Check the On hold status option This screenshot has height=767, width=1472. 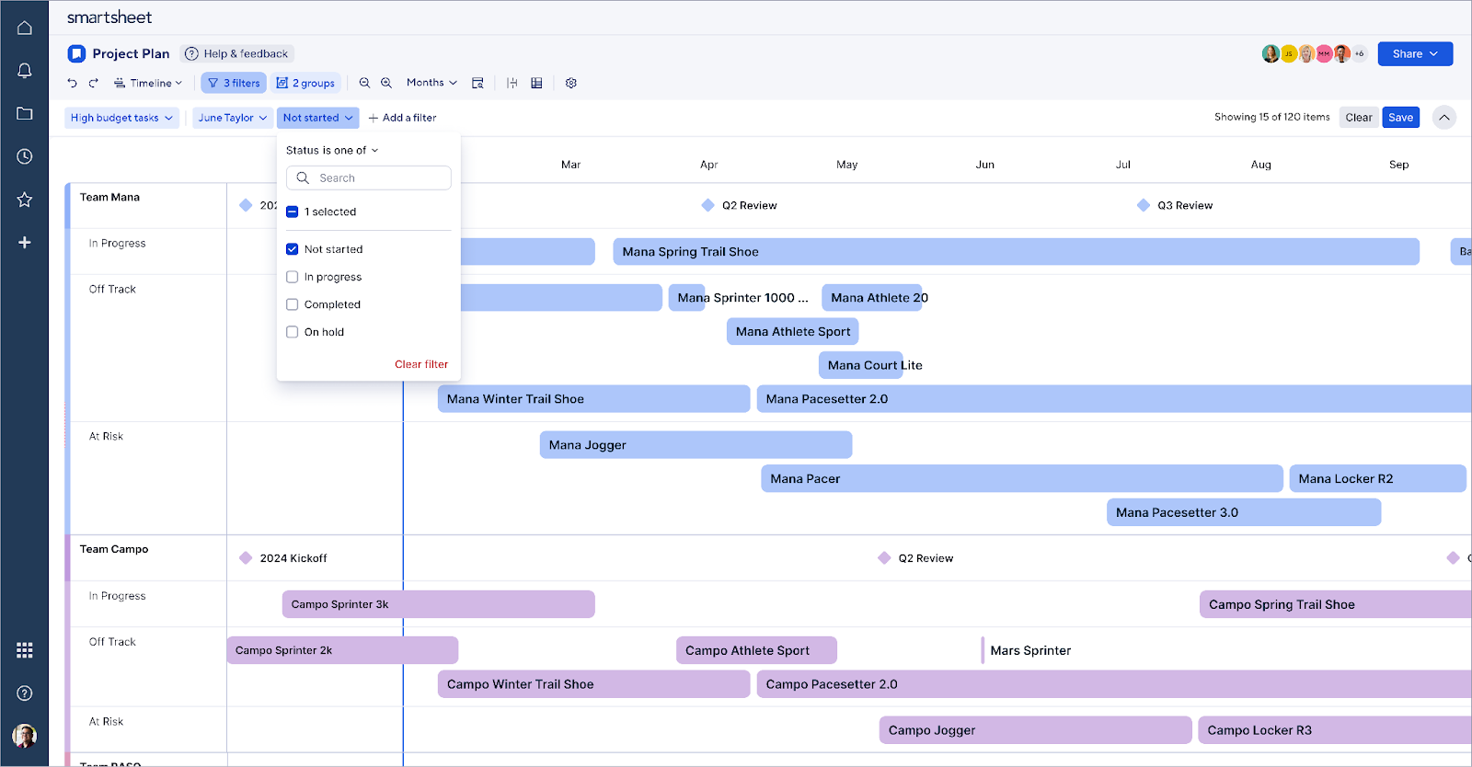tap(292, 332)
